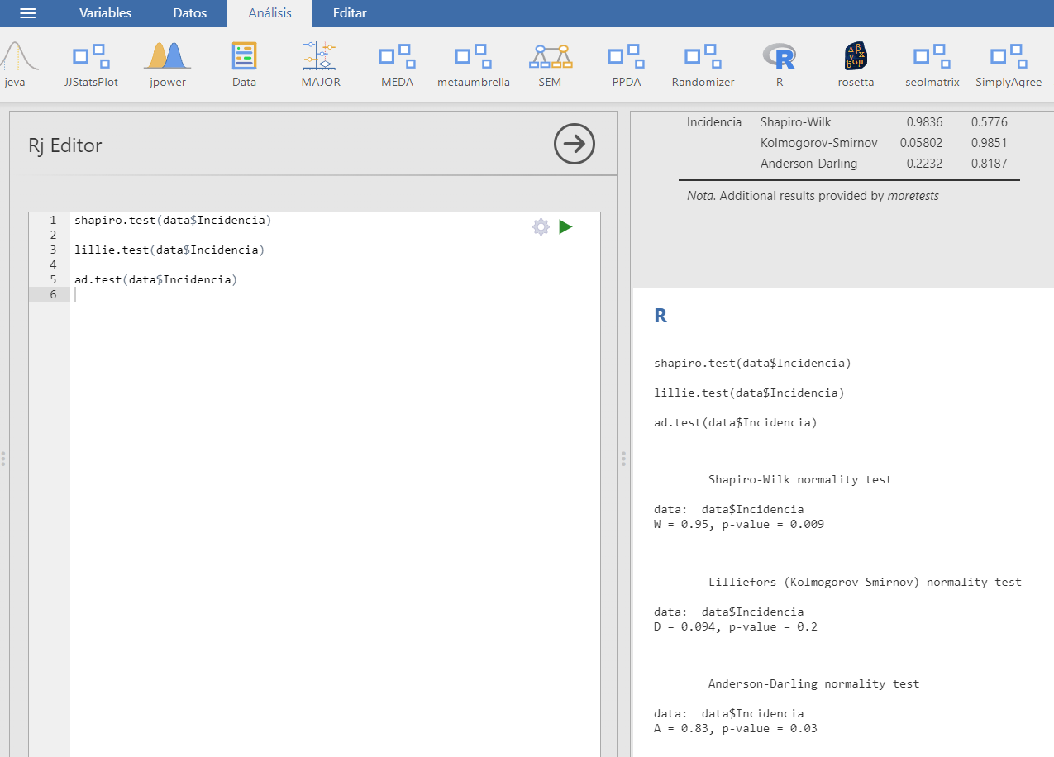Viewport: 1054px width, 757px height.
Task: Open the Editar tab
Action: [x=350, y=13]
